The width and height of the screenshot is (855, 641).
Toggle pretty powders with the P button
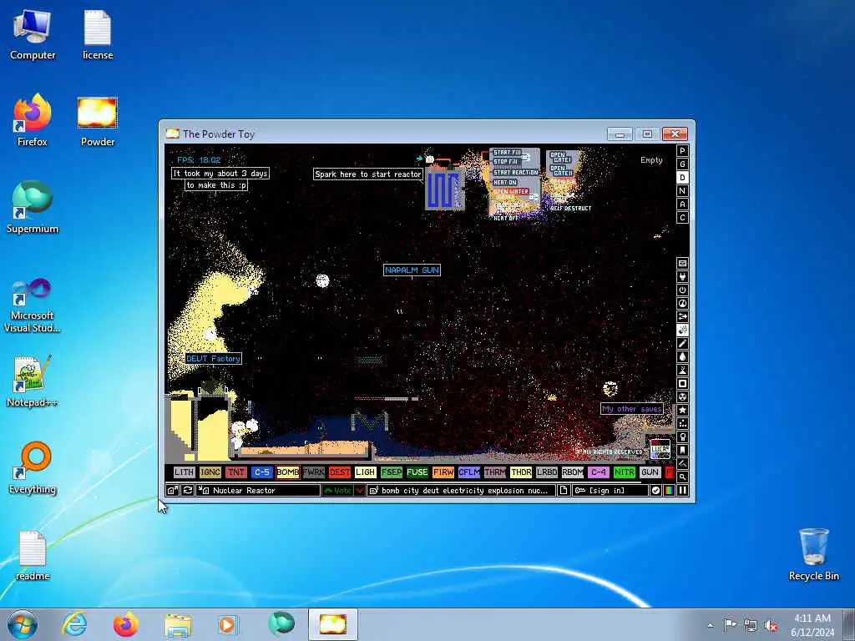pos(682,151)
